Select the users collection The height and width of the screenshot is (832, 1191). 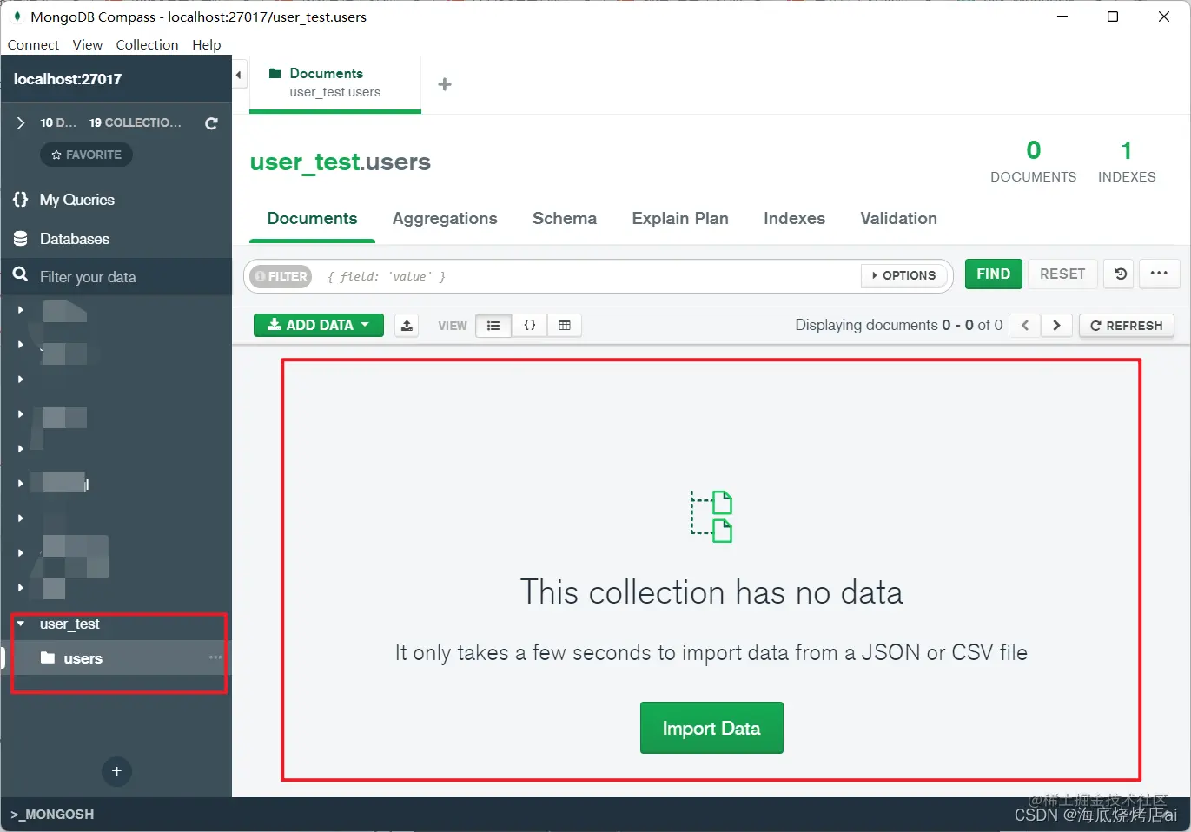(x=116, y=658)
